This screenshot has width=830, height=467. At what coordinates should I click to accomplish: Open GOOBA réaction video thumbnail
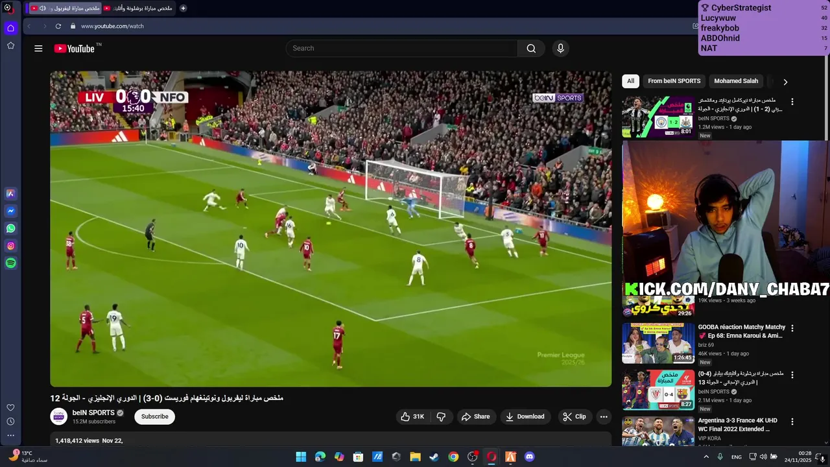point(658,343)
